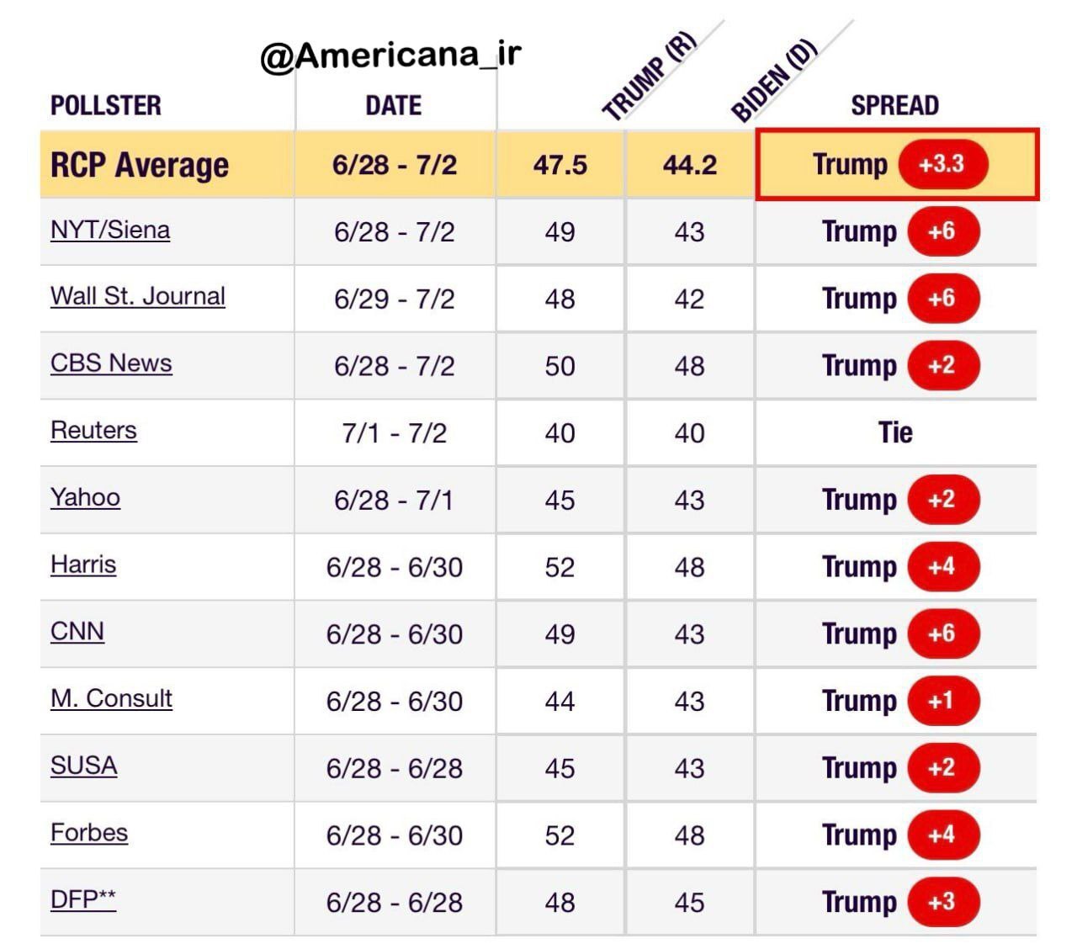Open the M. Consult poll link
The image size is (1077, 949).
tap(111, 698)
